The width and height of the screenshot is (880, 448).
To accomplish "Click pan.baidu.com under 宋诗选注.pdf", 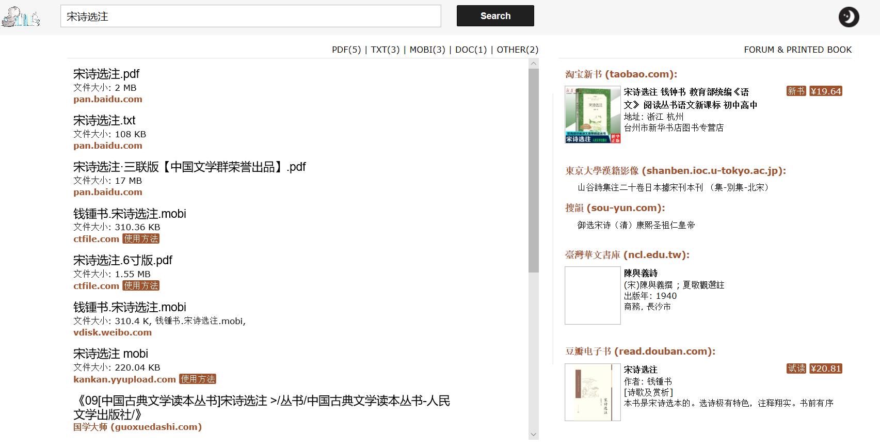I will (108, 99).
